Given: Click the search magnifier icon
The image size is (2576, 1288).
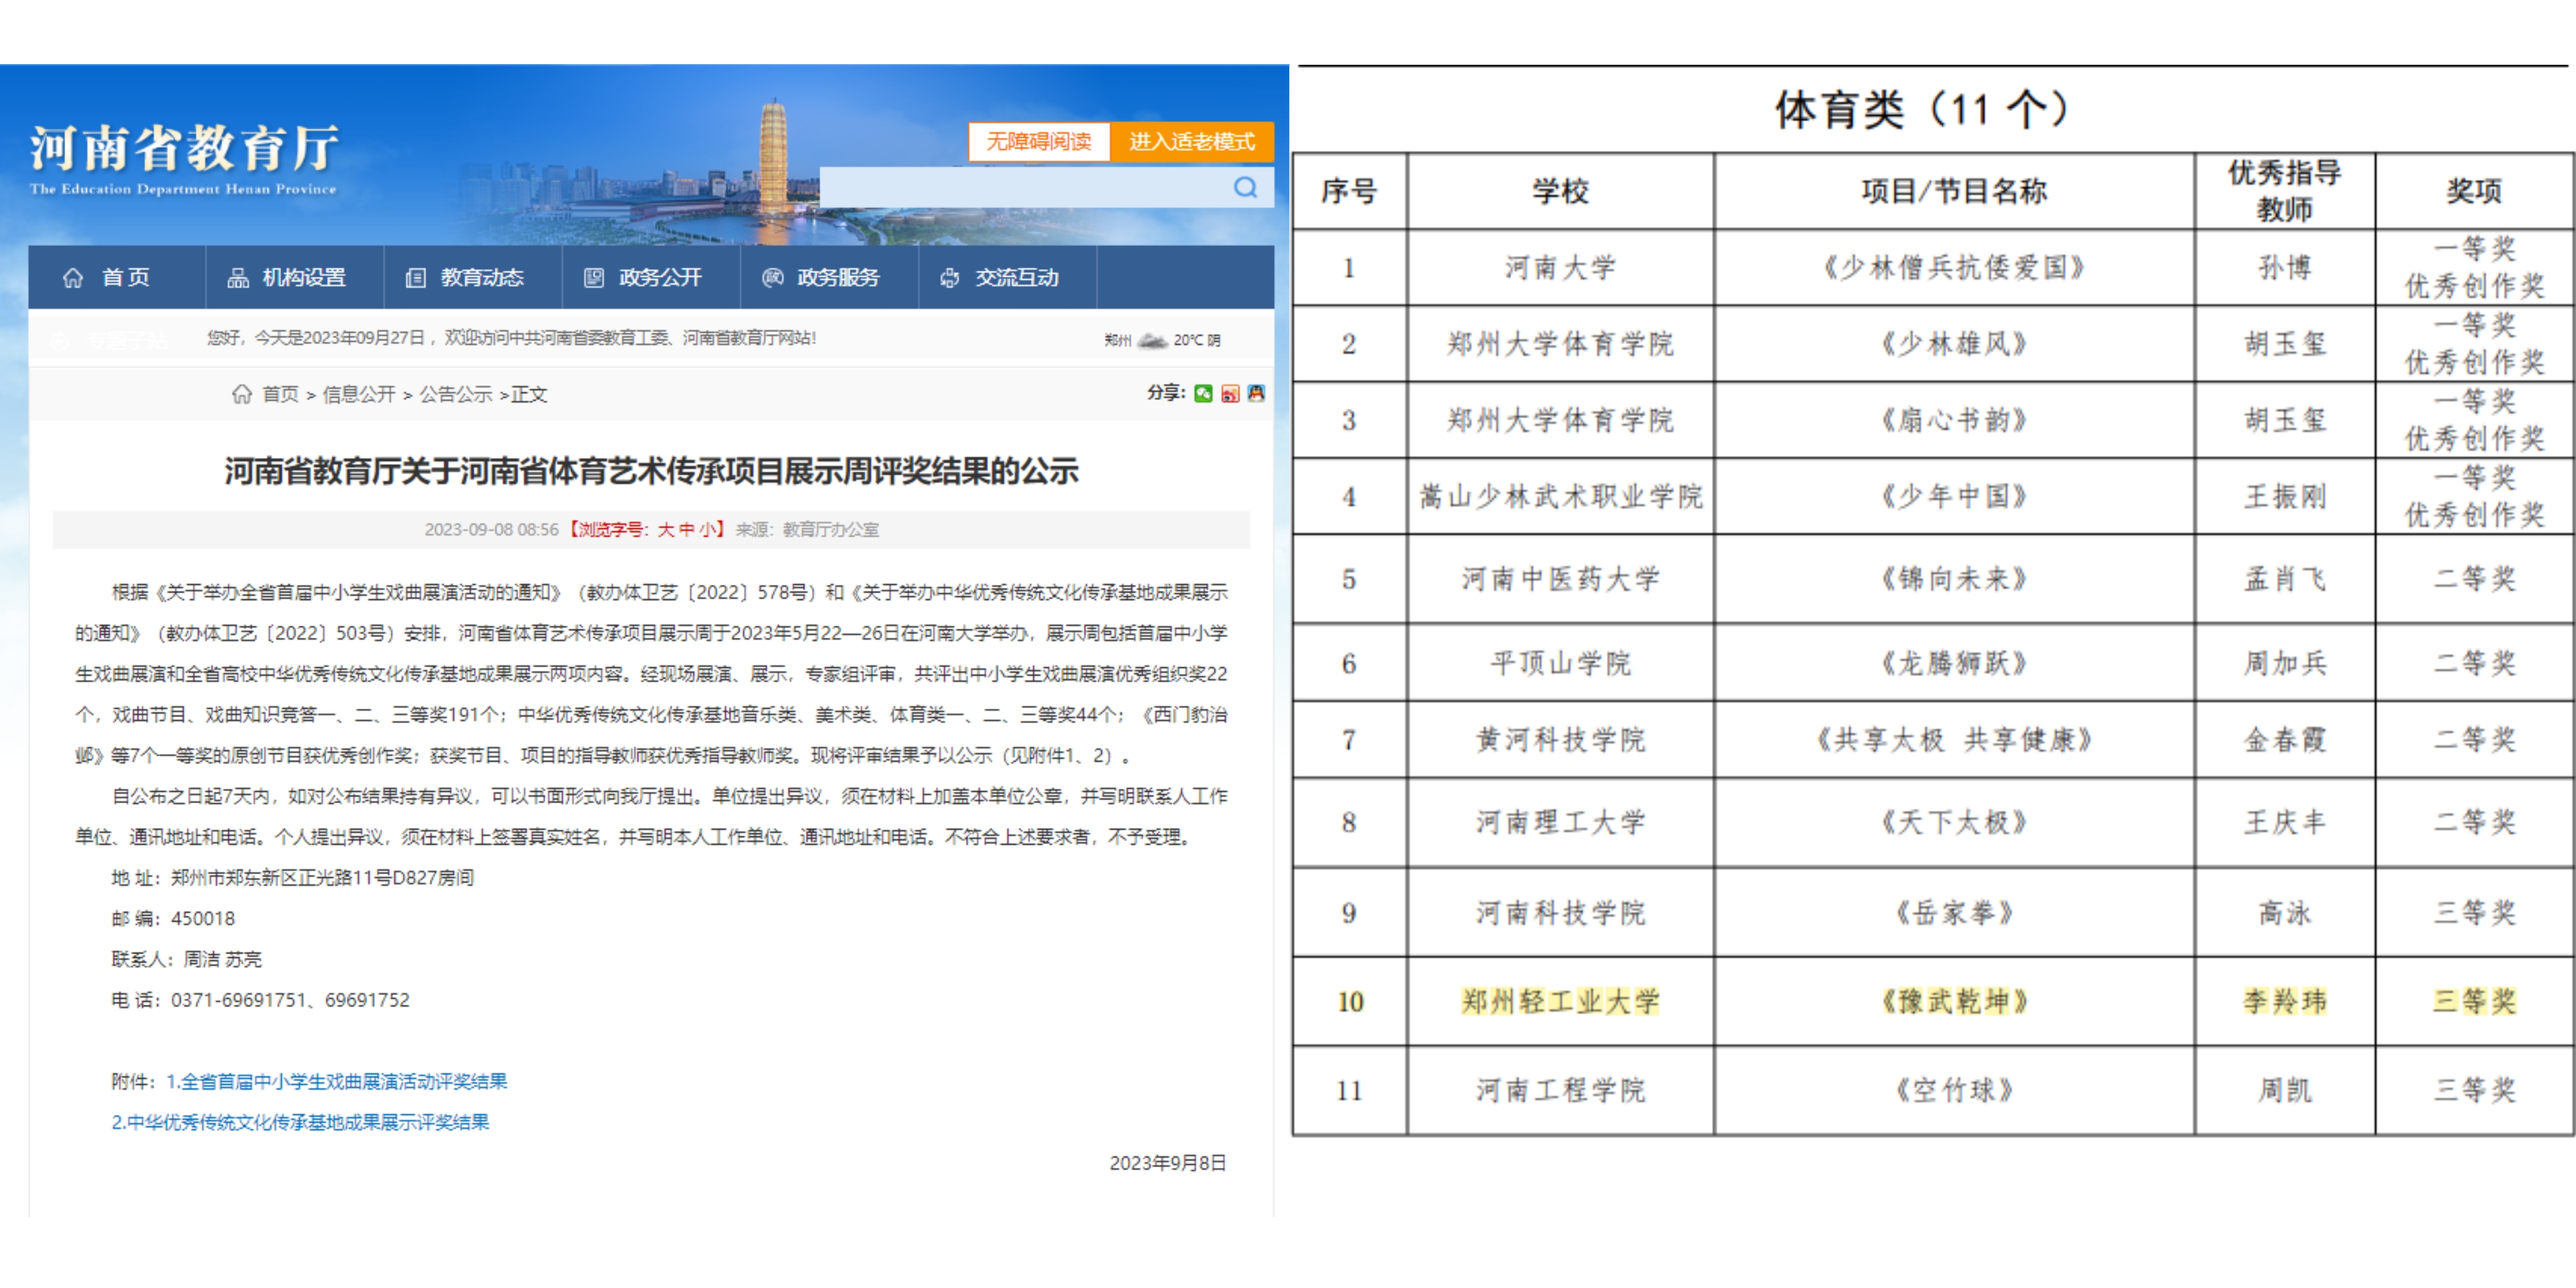Looking at the screenshot, I should click(1244, 187).
